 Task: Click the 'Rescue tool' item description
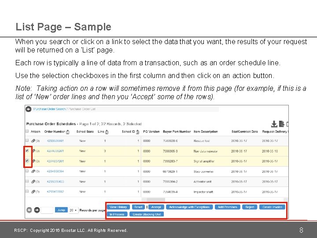(x=202, y=141)
